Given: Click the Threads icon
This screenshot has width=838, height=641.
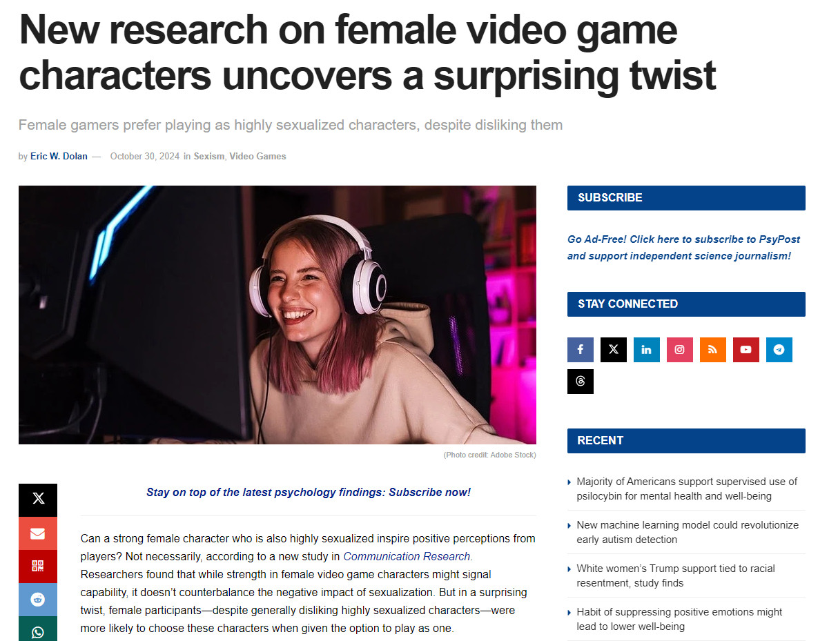Looking at the screenshot, I should click(580, 382).
